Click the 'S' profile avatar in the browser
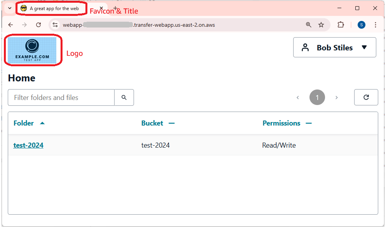The width and height of the screenshot is (386, 229). [x=361, y=24]
